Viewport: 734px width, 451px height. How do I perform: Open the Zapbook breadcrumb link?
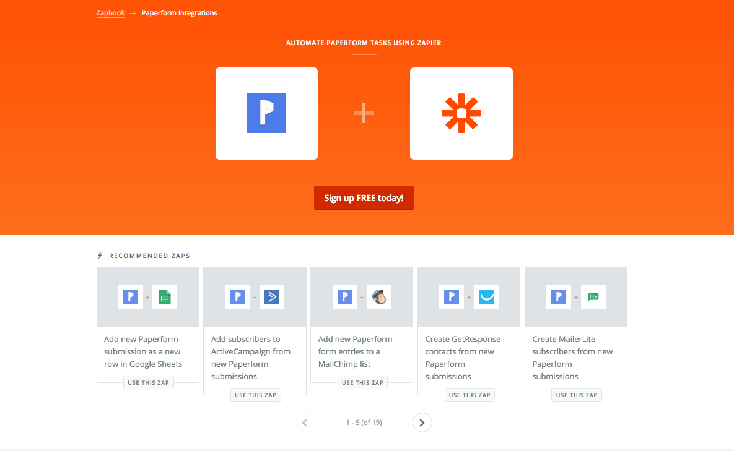coord(110,13)
